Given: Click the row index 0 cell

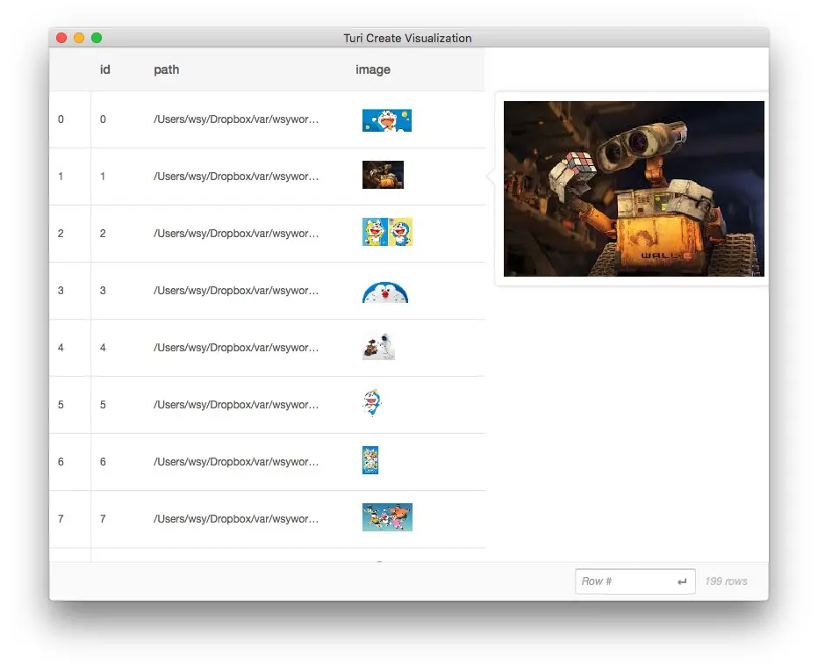Looking at the screenshot, I should (x=61, y=119).
